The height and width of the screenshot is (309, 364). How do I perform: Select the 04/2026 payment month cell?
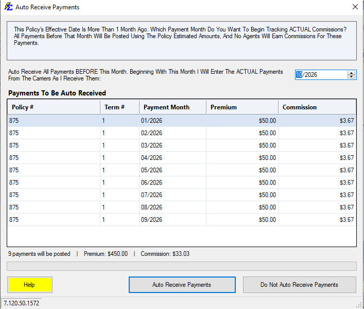click(x=172, y=157)
